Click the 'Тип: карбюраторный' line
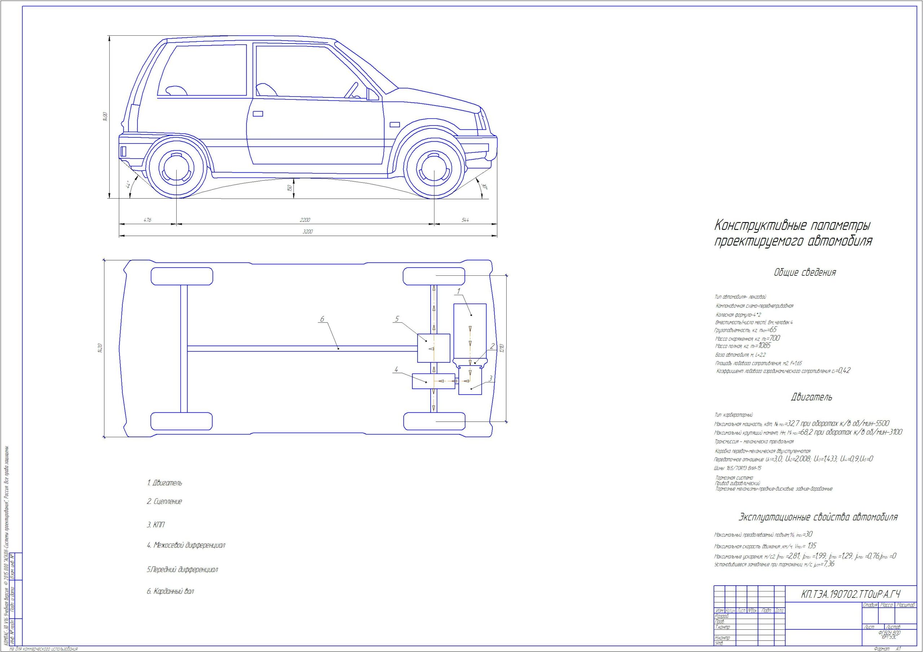 coord(734,415)
